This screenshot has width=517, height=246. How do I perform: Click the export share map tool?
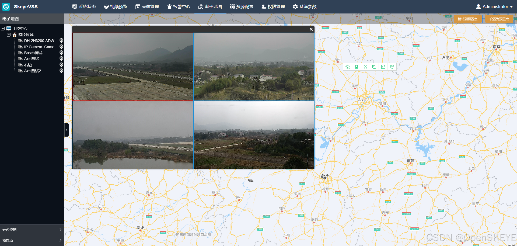pyautogui.click(x=383, y=67)
